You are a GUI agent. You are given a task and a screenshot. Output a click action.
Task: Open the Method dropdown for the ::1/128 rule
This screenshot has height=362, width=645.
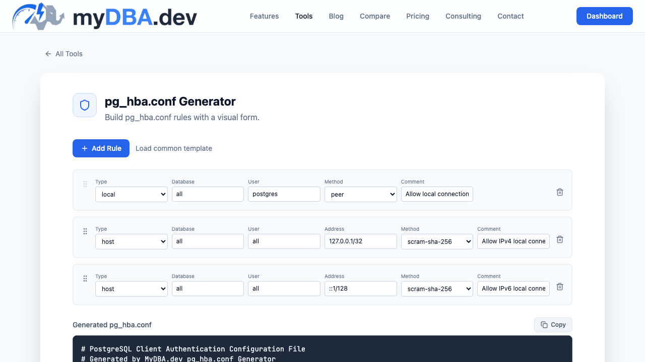437,289
